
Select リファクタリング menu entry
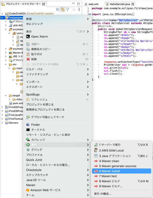[x=58, y=74]
